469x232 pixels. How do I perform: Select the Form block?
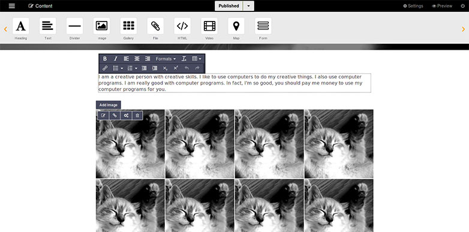pos(263,26)
